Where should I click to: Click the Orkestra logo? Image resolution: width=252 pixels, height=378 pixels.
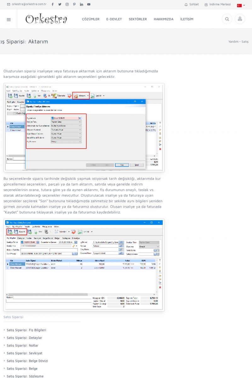[46, 19]
